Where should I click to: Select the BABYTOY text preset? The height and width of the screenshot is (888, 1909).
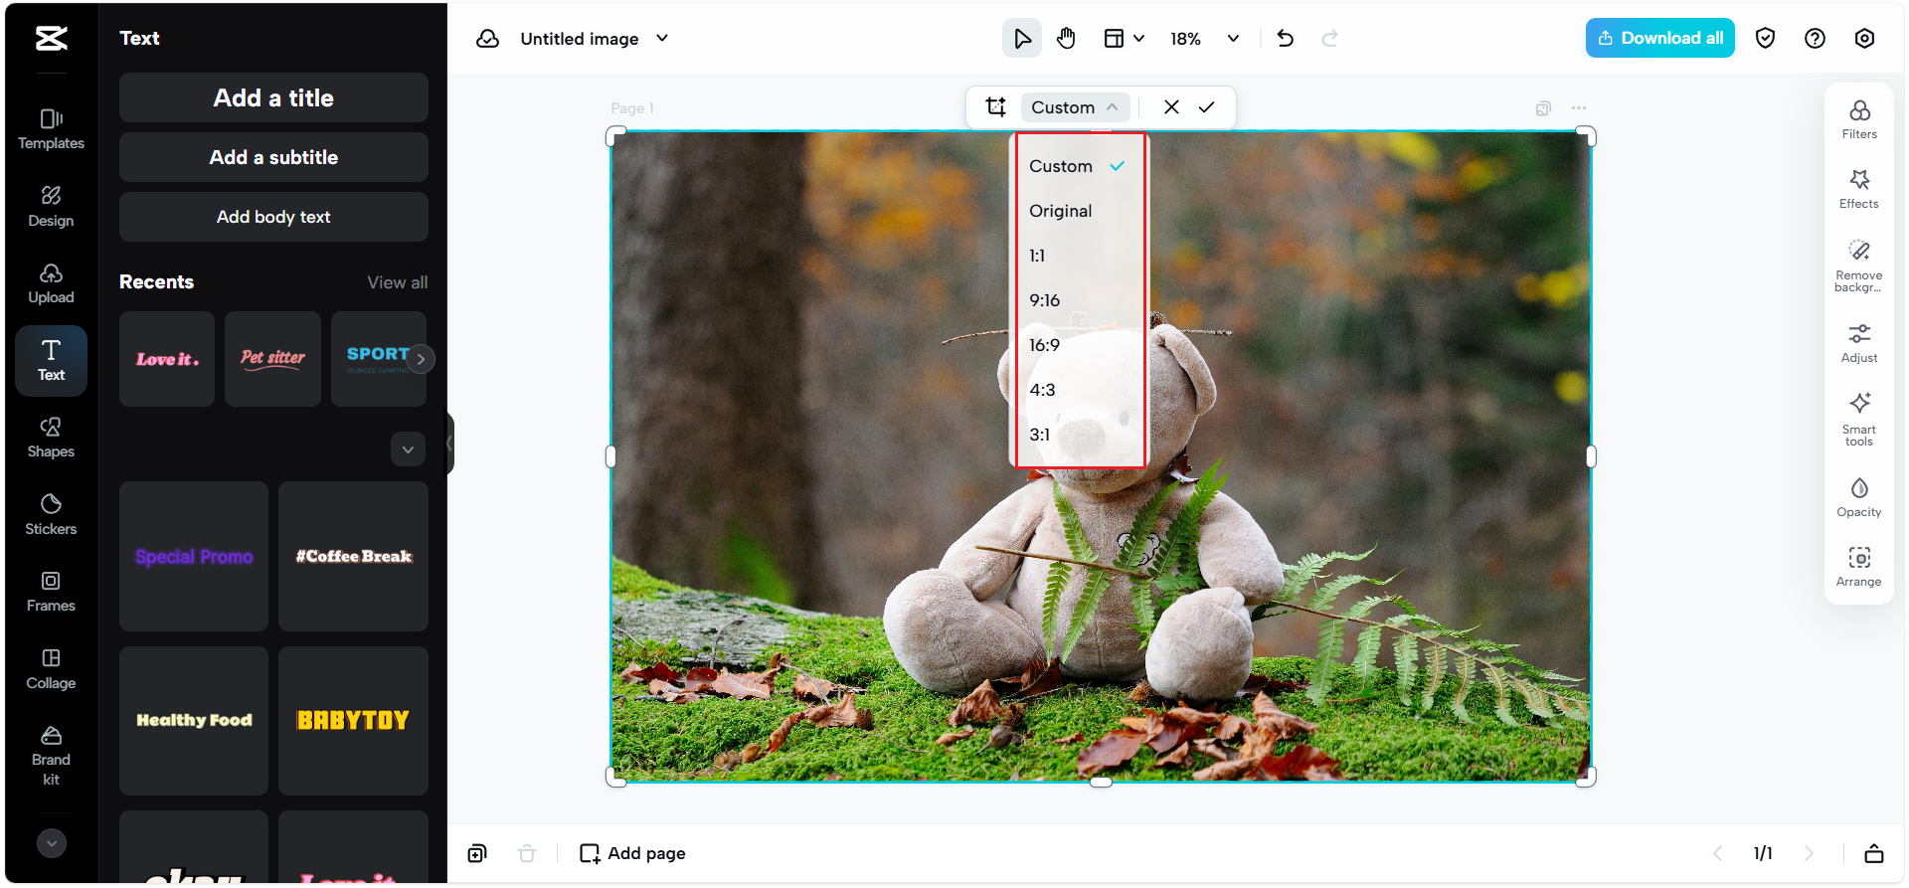point(353,721)
